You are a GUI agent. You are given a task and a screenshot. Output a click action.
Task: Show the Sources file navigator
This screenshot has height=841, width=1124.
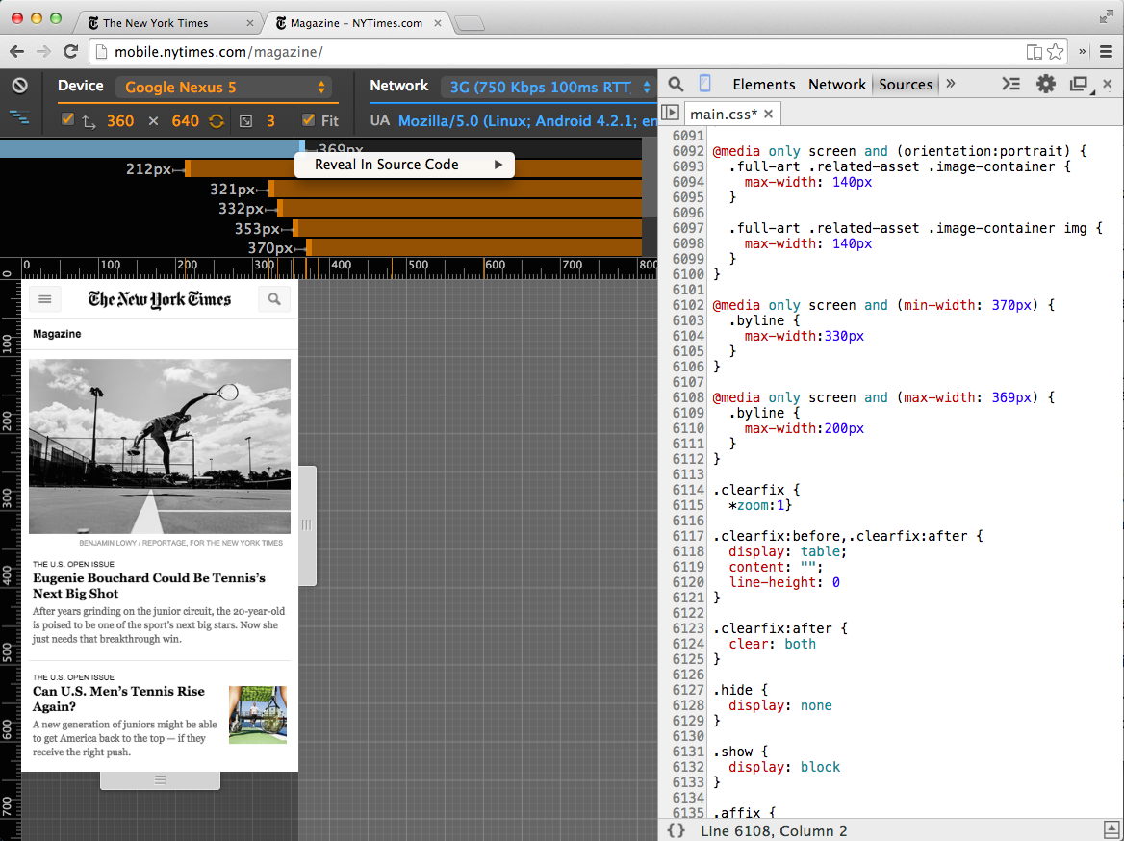pos(671,114)
